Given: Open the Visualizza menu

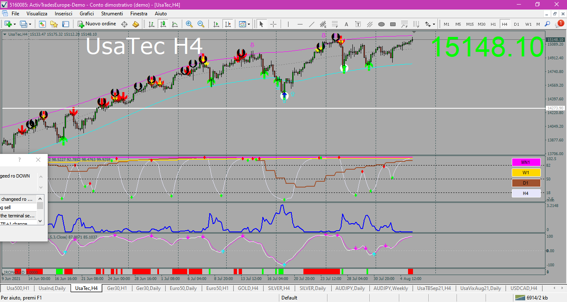Looking at the screenshot, I should [37, 14].
